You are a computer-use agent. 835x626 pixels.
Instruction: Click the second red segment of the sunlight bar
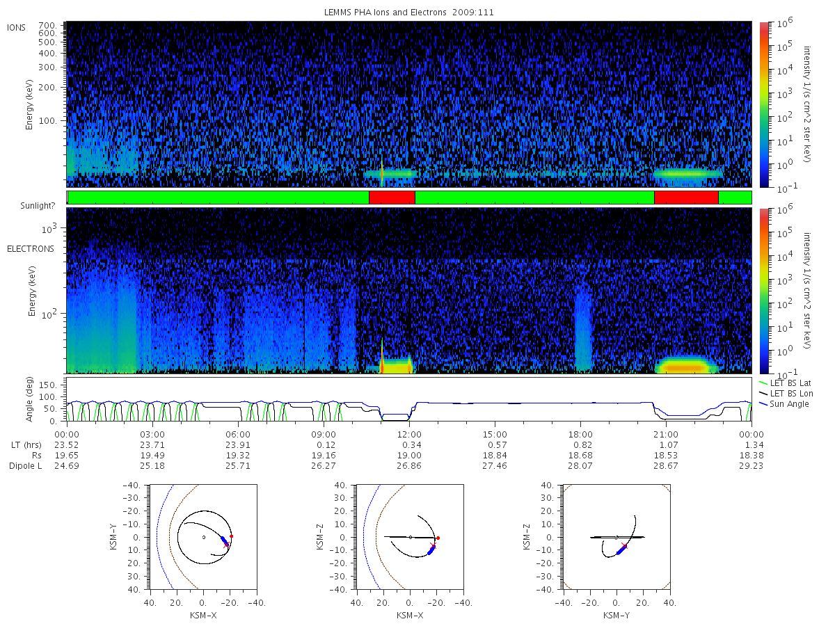tap(686, 198)
